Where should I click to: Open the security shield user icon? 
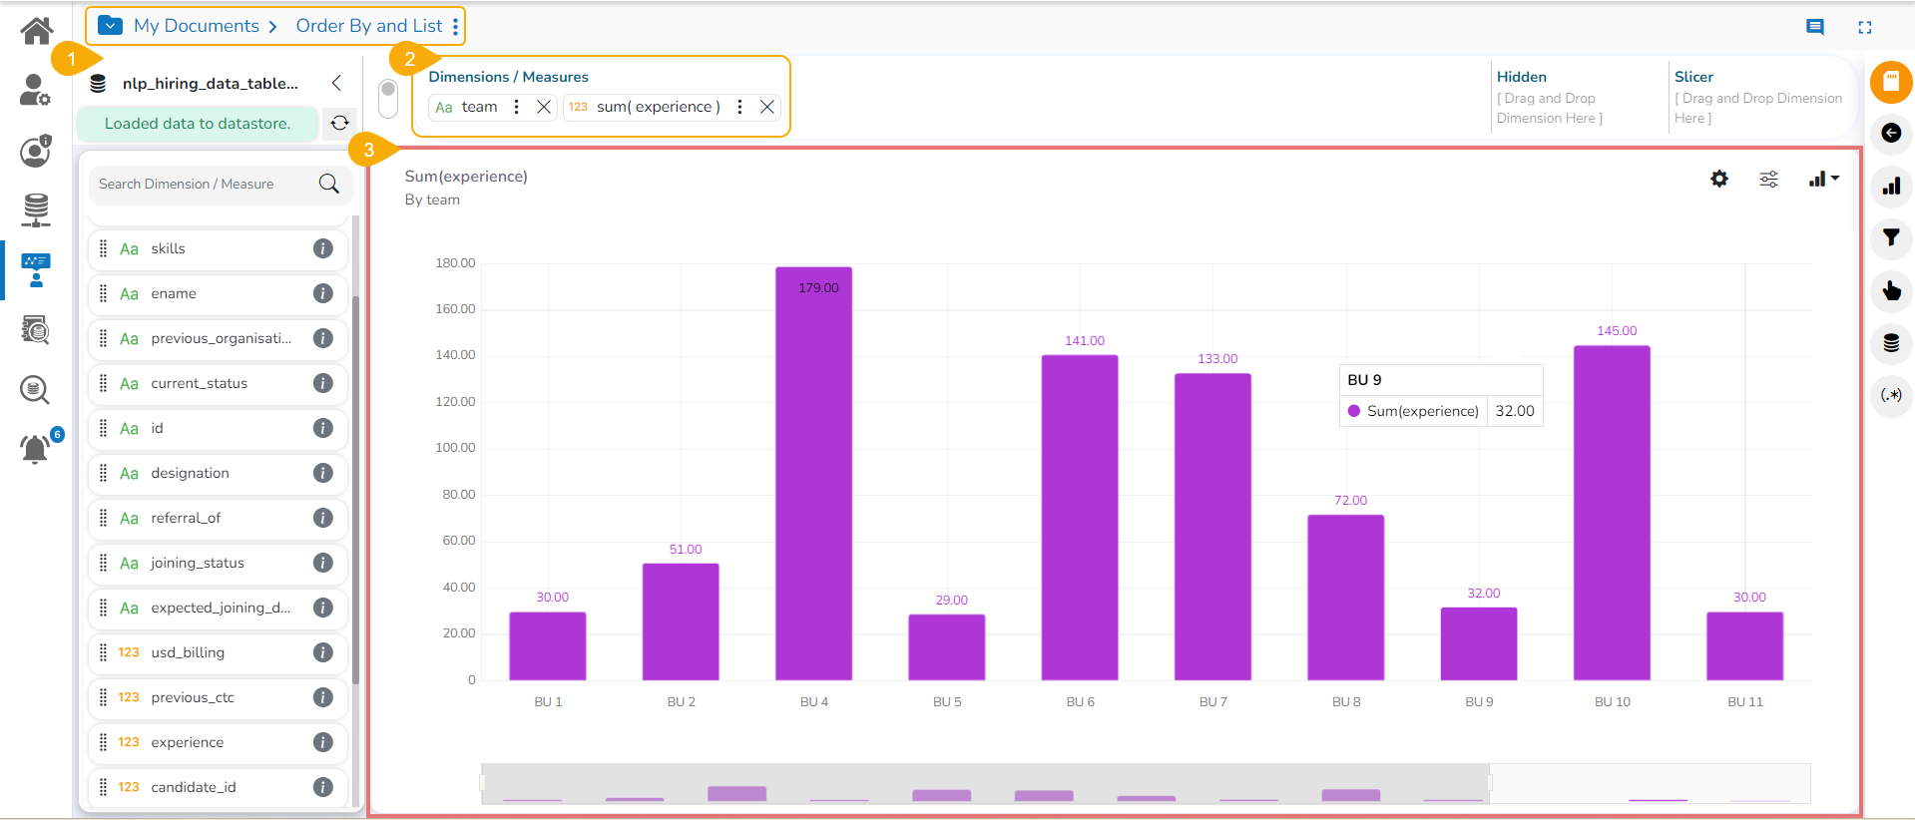tap(35, 152)
